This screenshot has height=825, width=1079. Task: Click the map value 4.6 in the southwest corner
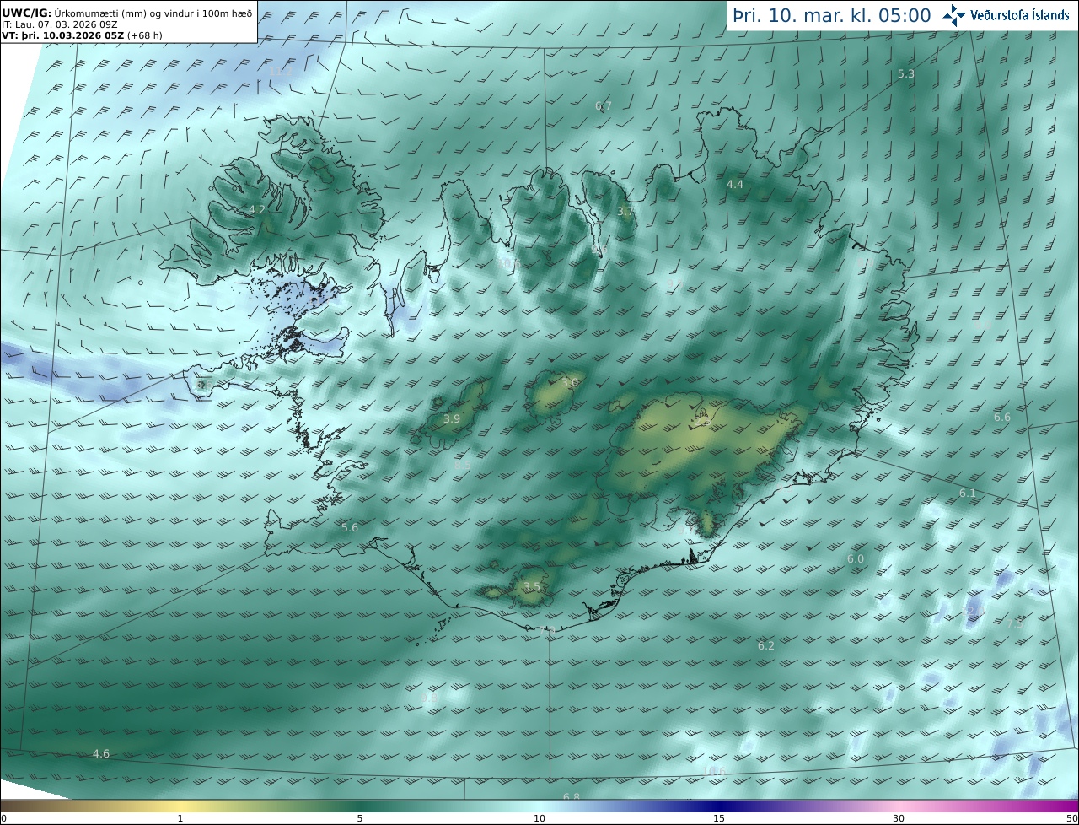pos(101,753)
